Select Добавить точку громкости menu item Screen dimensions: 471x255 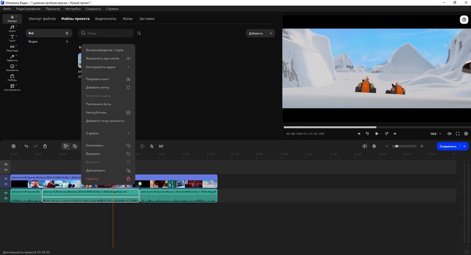(108, 121)
